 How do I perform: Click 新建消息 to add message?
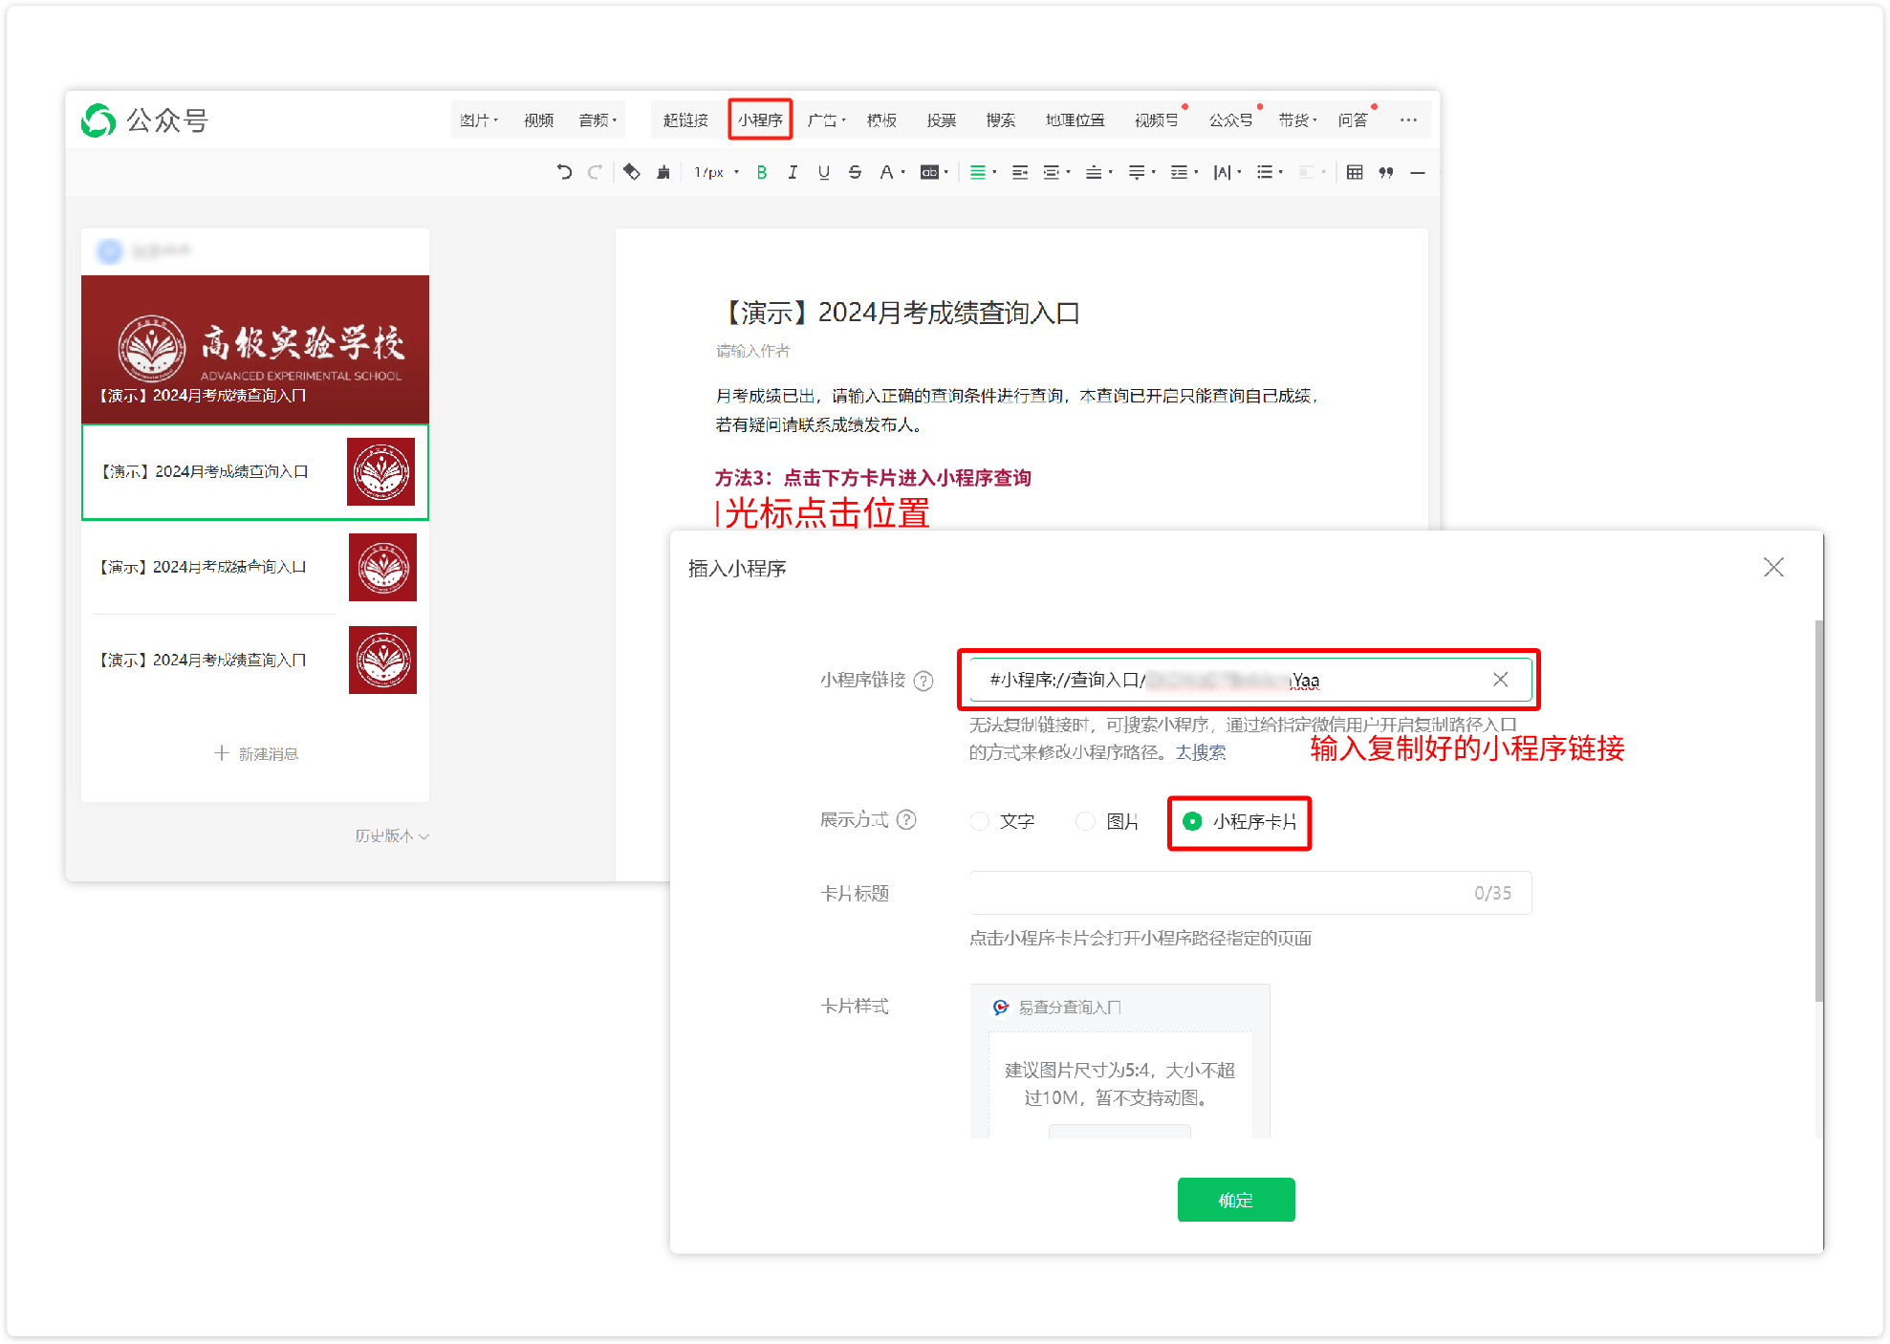(255, 753)
